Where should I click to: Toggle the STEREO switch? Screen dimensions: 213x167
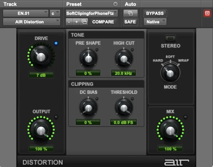pos(170,38)
